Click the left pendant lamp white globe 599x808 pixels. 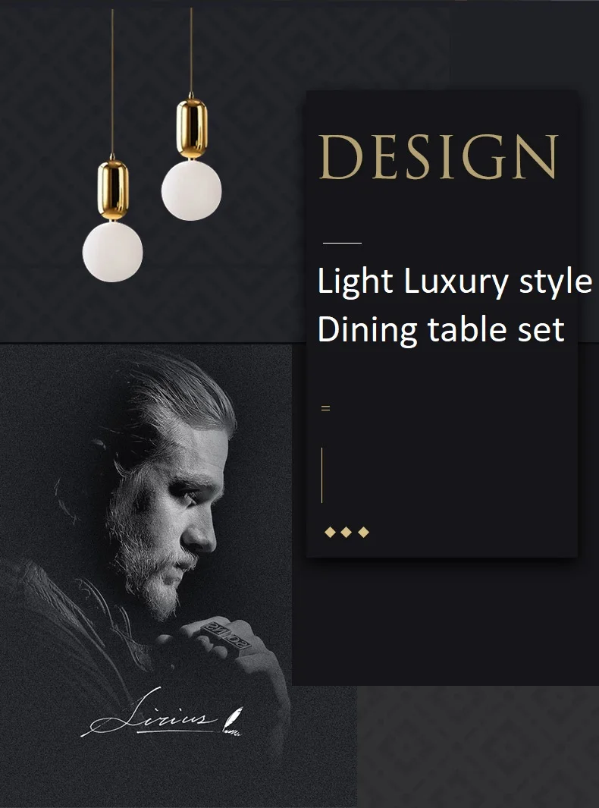click(112, 252)
